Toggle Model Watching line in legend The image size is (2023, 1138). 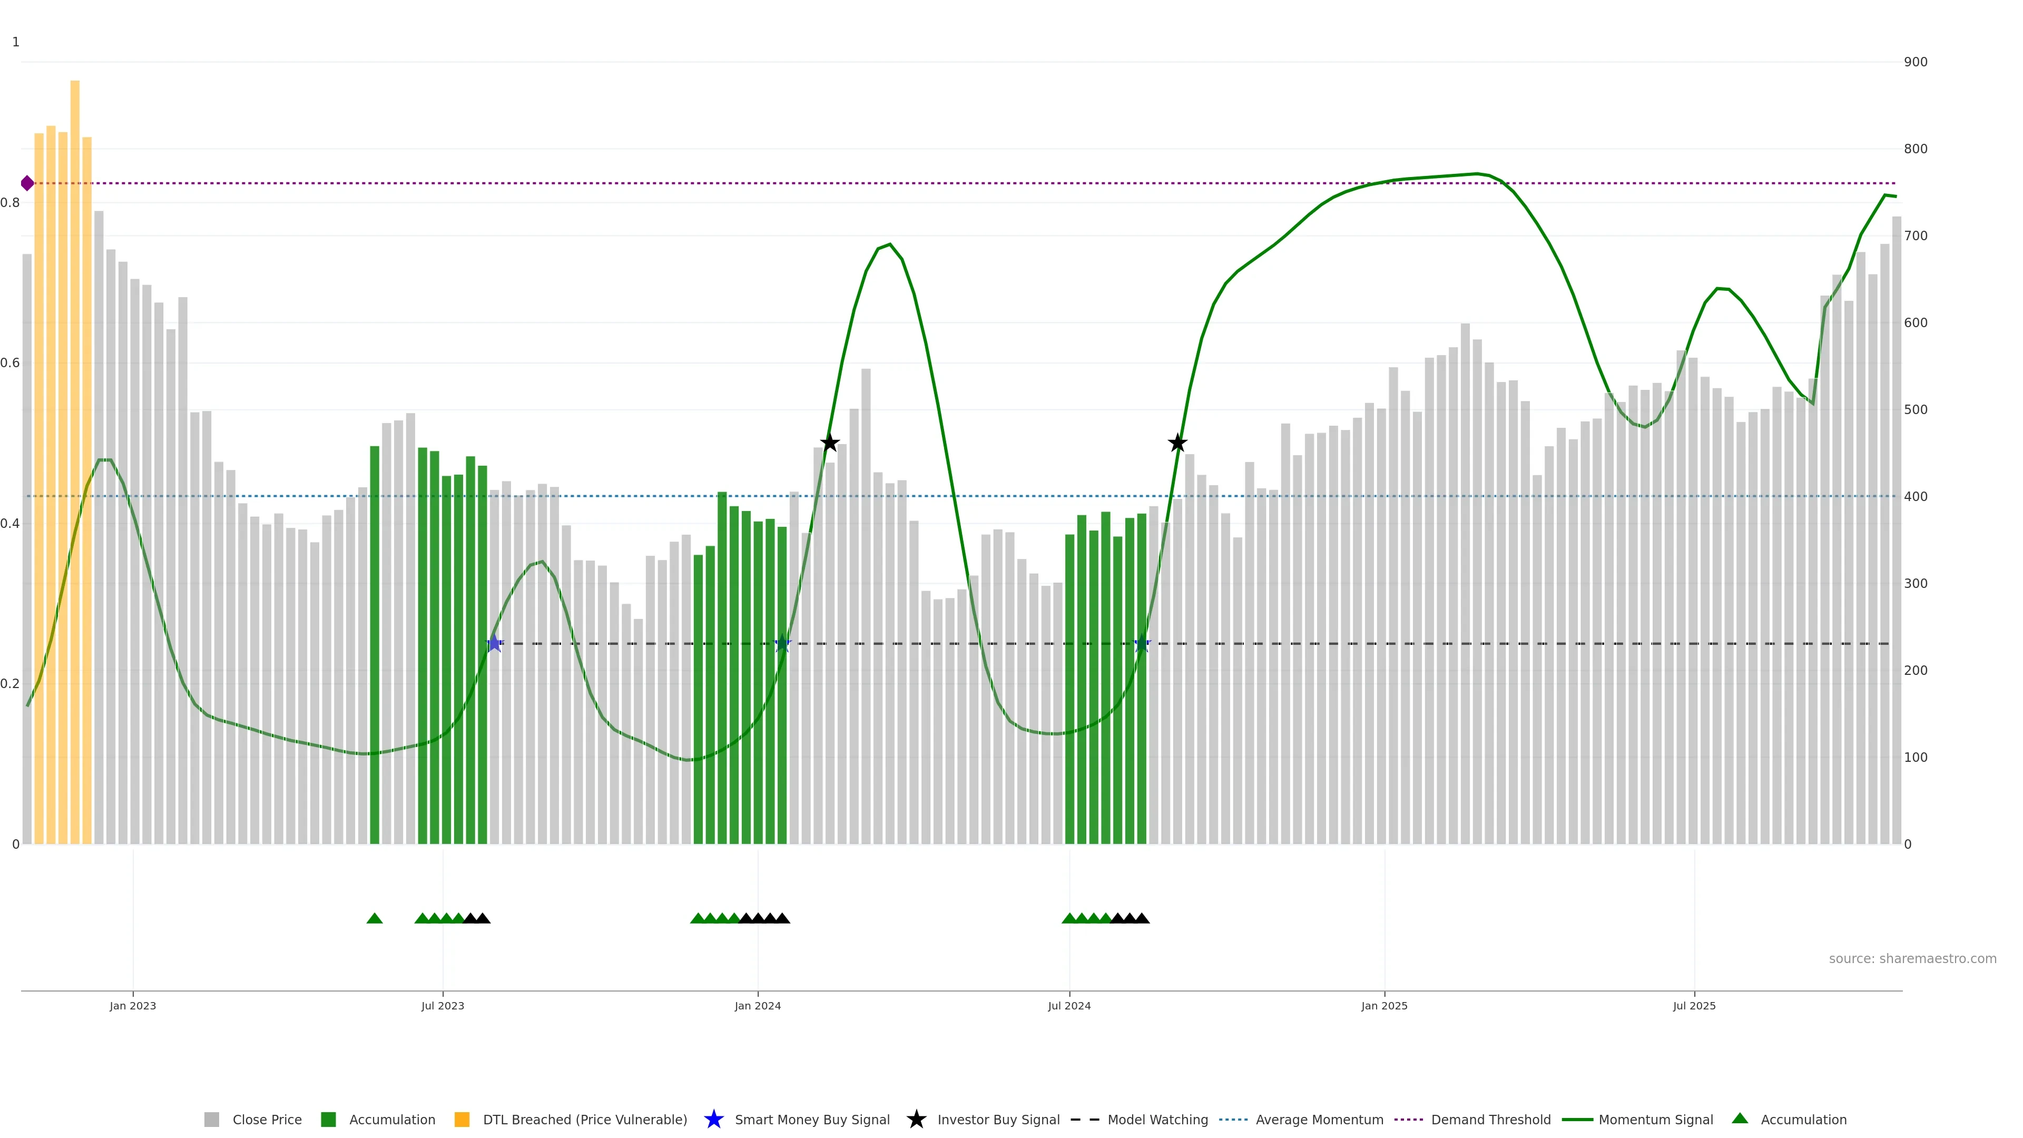(1157, 1119)
